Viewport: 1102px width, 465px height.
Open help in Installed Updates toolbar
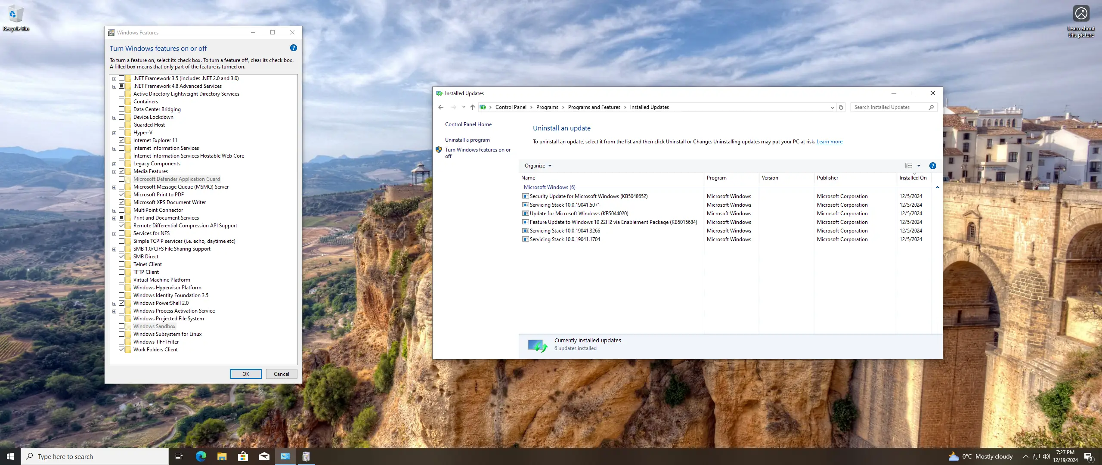932,166
